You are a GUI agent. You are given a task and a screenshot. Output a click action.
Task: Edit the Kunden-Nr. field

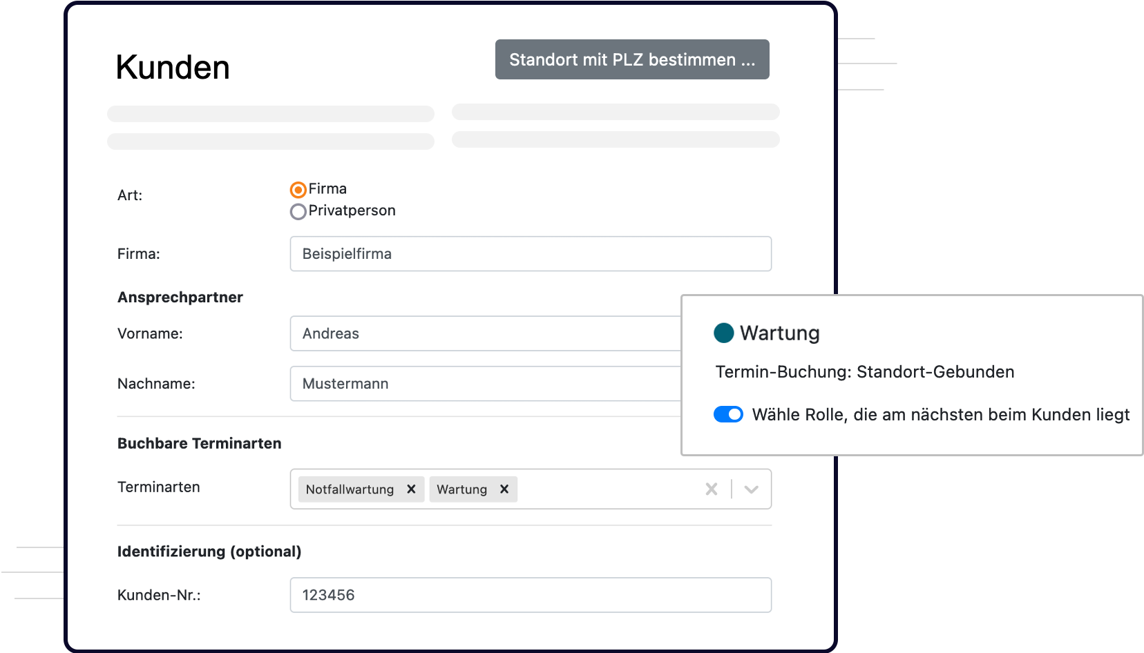pyautogui.click(x=531, y=595)
